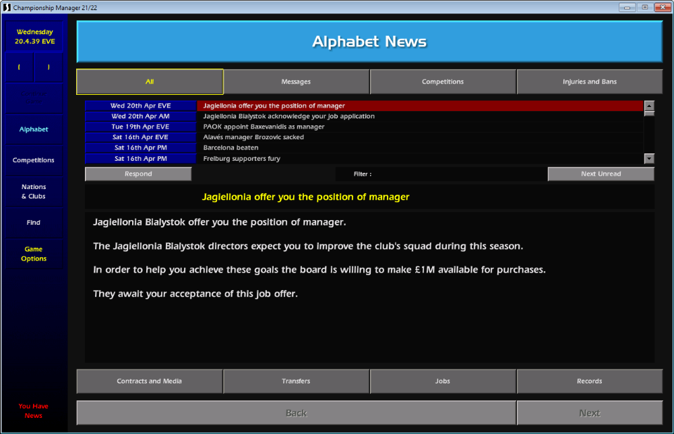Viewport: 674px width, 434px height.
Task: Click the 'Wed 20th Apr EVE' date cell
Action: (141, 106)
